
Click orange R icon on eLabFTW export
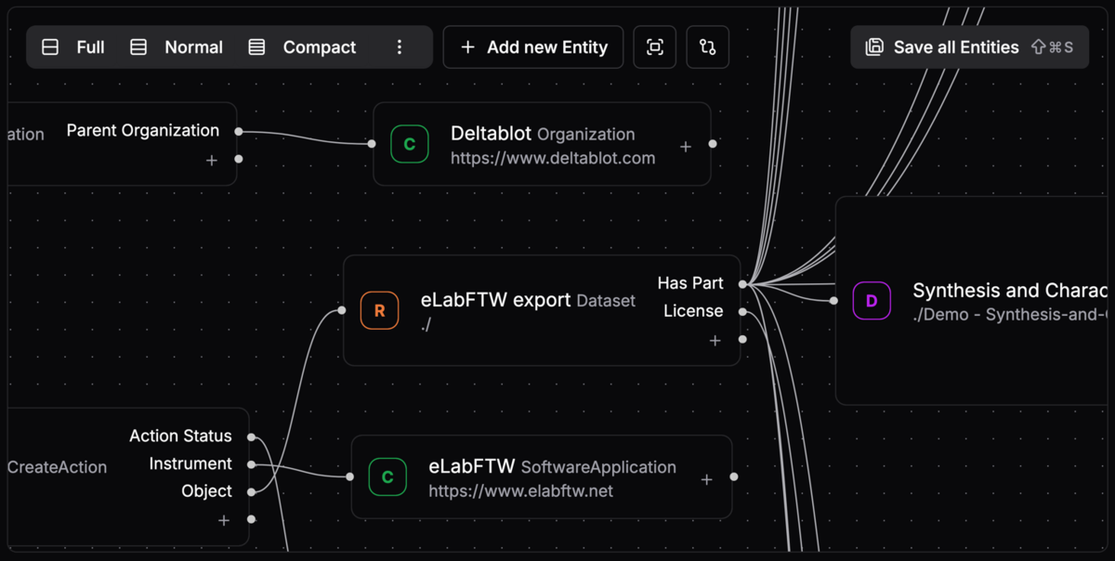click(x=379, y=311)
